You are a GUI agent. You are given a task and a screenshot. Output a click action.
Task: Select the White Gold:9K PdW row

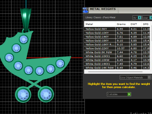pyautogui.click(x=117, y=52)
